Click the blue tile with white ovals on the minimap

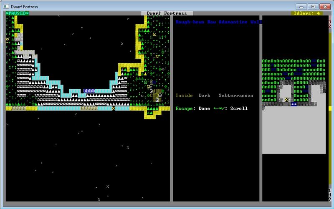pyautogui.click(x=294, y=104)
